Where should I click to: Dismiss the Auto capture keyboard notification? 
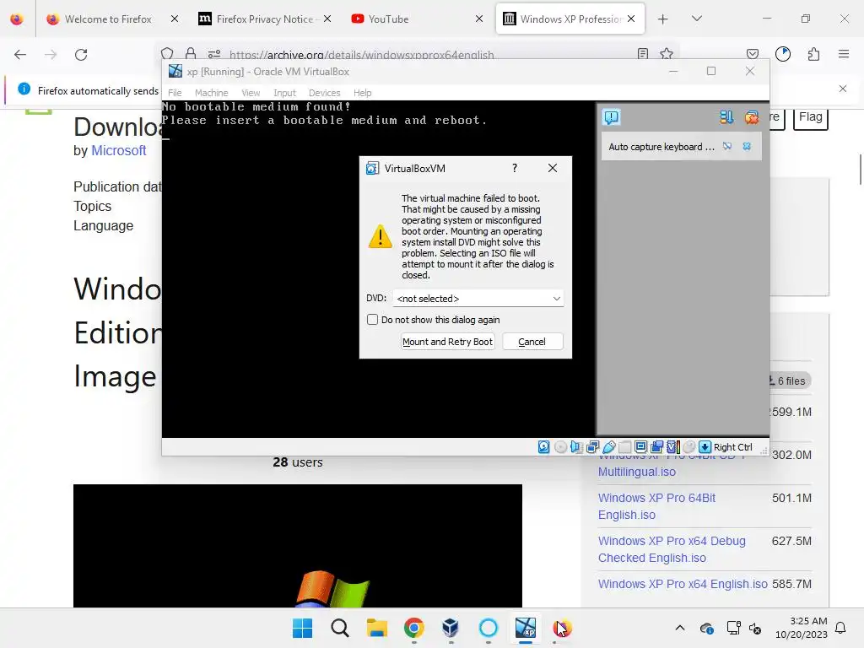(747, 147)
